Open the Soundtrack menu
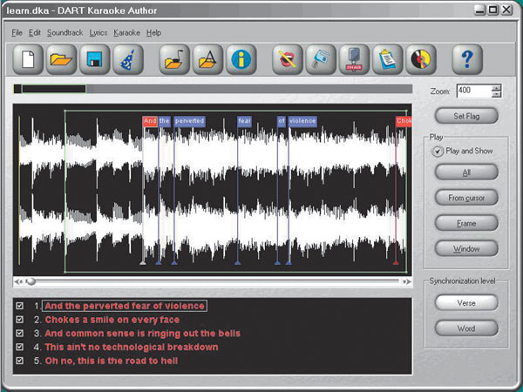The width and height of the screenshot is (523, 392). (x=65, y=32)
